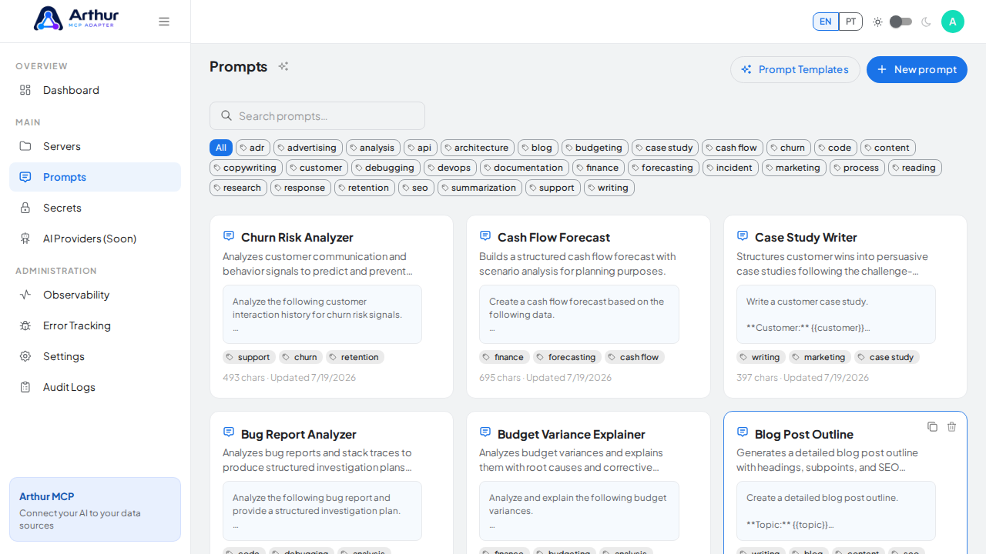Viewport: 986px width, 554px height.
Task: Open Bug Report Analyzer prompt title
Action: 299,434
